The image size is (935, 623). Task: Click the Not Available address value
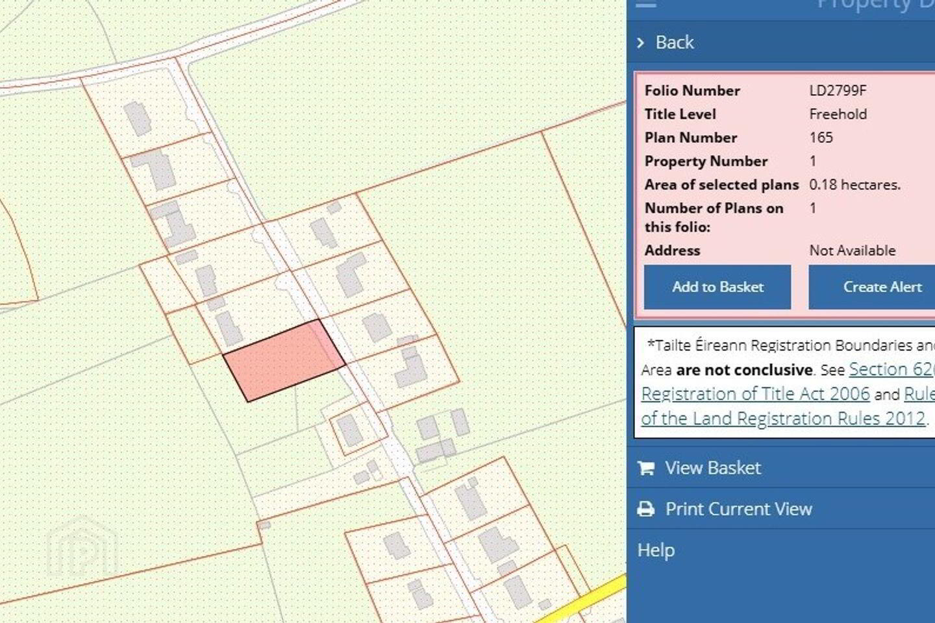(852, 250)
